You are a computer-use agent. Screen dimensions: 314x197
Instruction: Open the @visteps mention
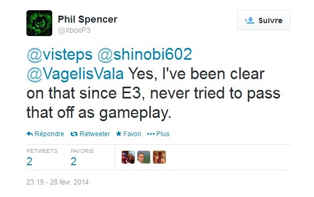59,54
